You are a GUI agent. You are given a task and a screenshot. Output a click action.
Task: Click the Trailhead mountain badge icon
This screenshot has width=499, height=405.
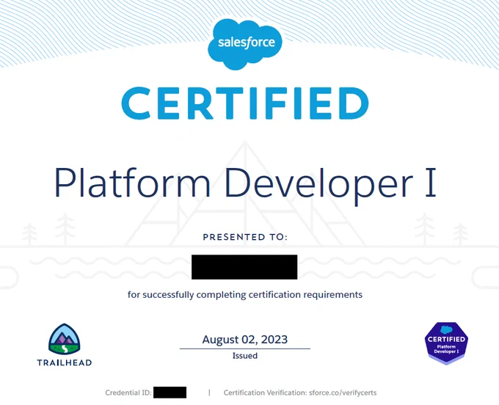(x=65, y=340)
